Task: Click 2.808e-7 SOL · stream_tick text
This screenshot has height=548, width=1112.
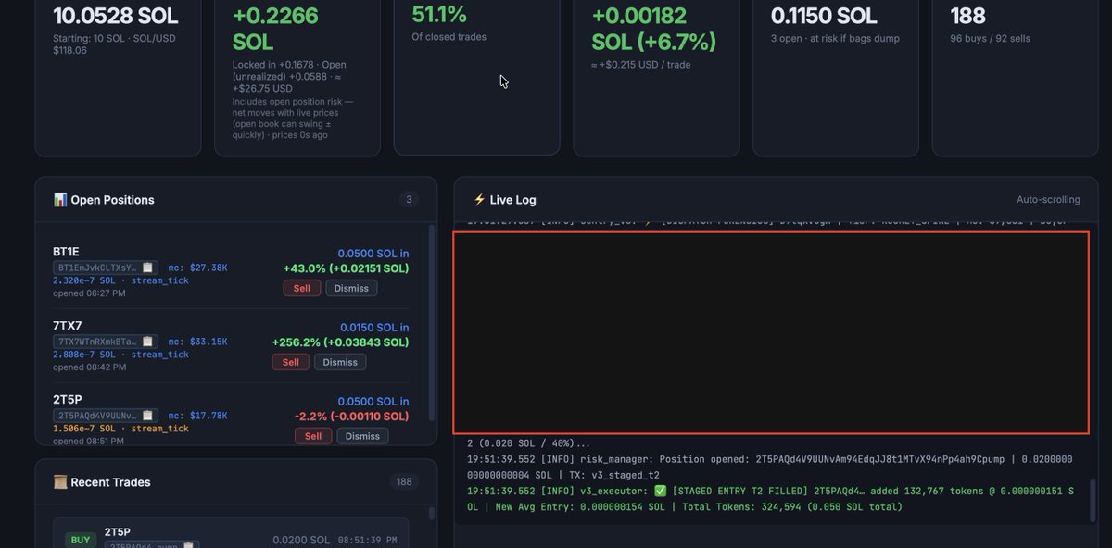Action: click(120, 355)
